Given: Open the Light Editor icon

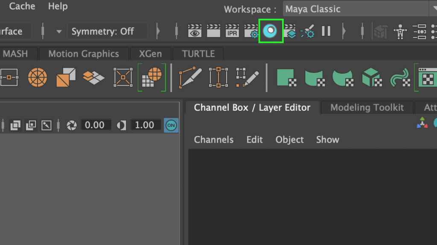Looking at the screenshot, I should (x=308, y=31).
